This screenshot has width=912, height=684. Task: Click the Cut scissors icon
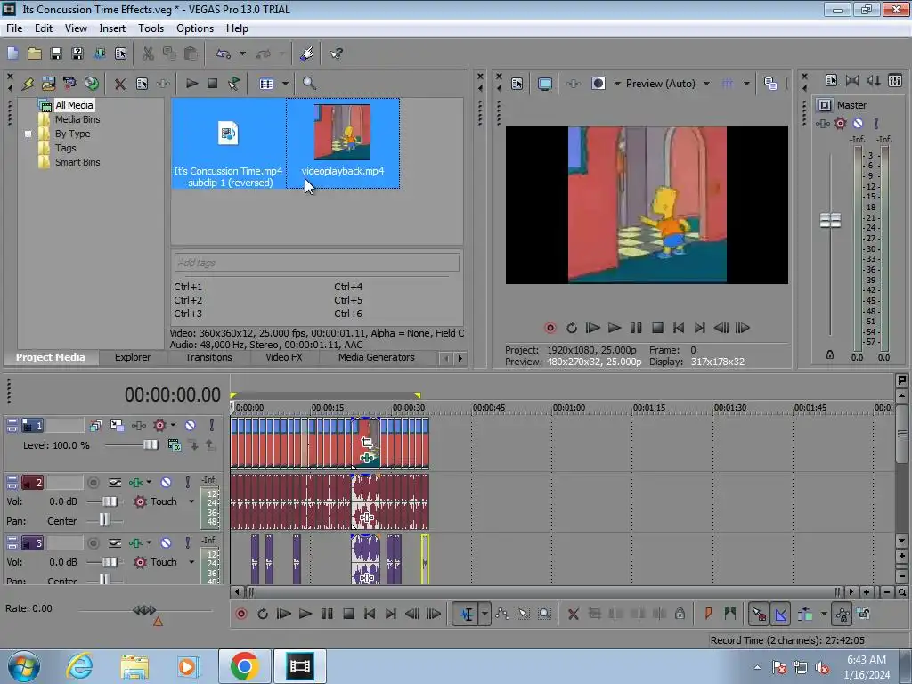click(148, 53)
